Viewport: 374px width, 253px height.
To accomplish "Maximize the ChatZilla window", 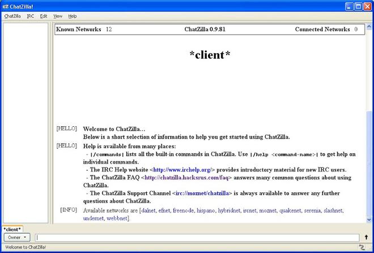I will pos(358,7).
